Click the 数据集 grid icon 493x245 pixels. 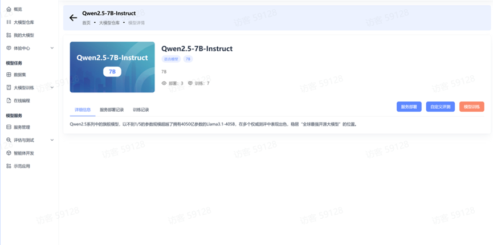tap(9, 75)
